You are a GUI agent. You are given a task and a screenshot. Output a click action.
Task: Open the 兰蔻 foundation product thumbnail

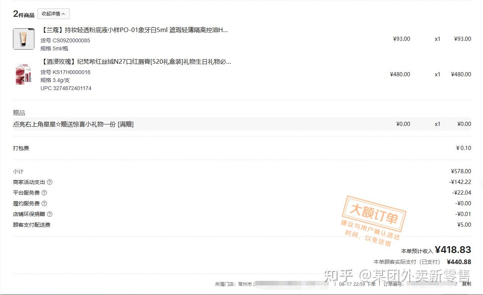(24, 39)
